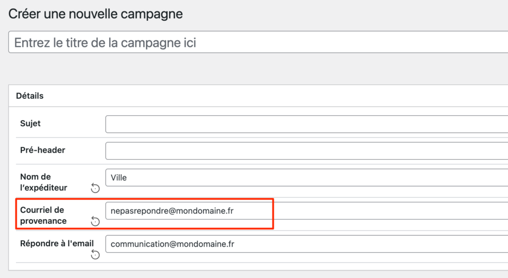Reset the Répondre à l'email value icon
508x278 pixels.
pyautogui.click(x=95, y=255)
